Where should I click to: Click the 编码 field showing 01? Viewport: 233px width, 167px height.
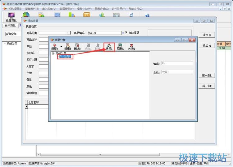click(177, 63)
